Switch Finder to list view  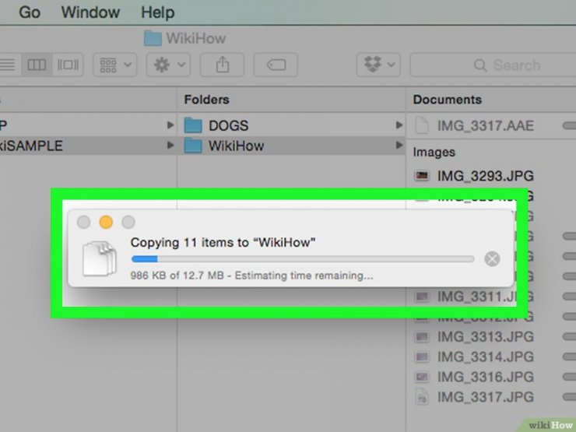(x=8, y=65)
